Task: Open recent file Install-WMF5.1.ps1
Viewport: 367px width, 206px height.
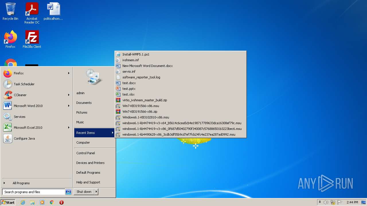Action: [x=180, y=54]
